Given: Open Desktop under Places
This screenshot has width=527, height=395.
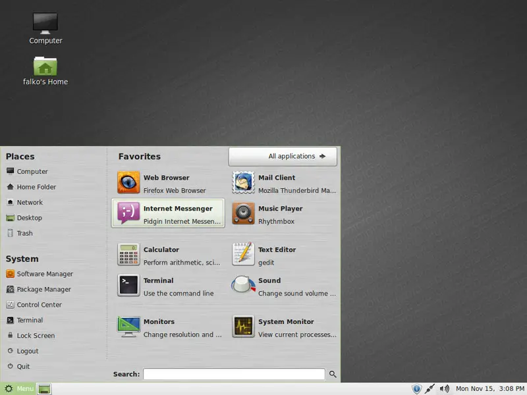Looking at the screenshot, I should coord(24,218).
